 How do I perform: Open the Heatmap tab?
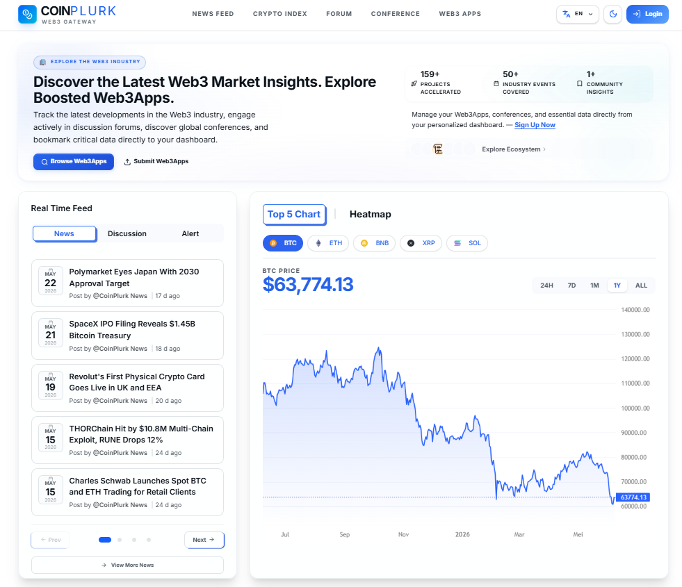[x=370, y=214]
